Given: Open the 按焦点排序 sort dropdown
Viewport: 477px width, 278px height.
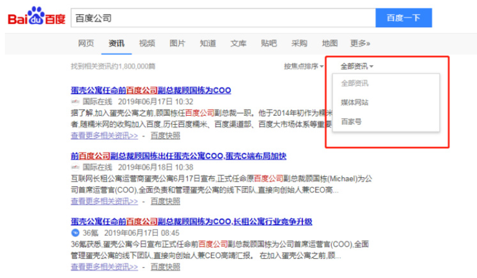Looking at the screenshot, I should click(x=304, y=66).
